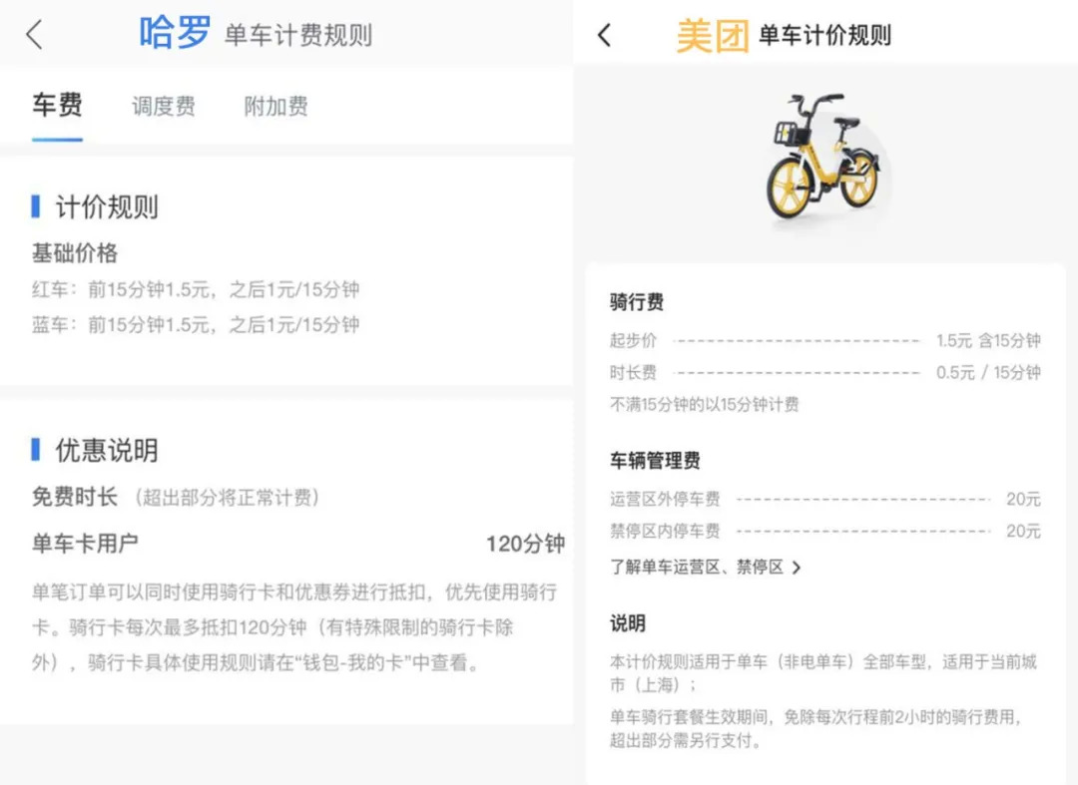Tap the 起步价 1.5元 row

click(x=824, y=340)
